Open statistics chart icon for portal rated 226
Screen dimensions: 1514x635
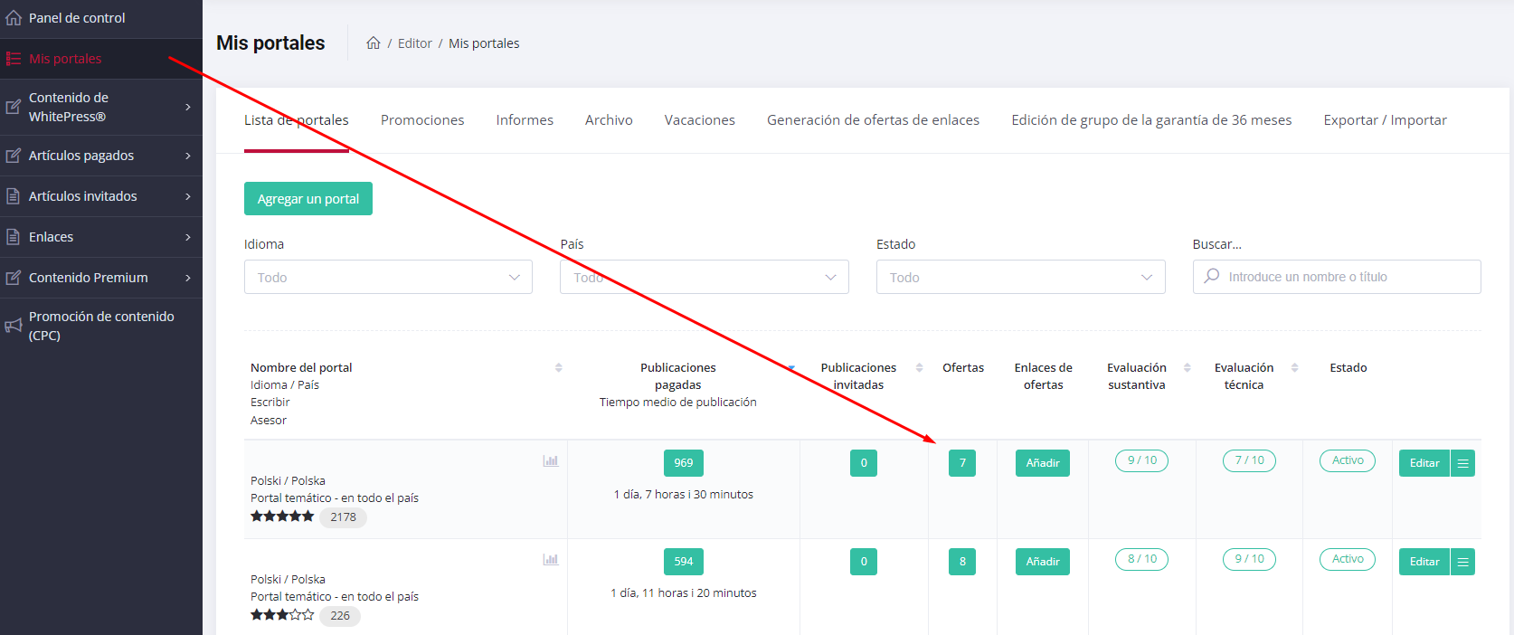551,560
